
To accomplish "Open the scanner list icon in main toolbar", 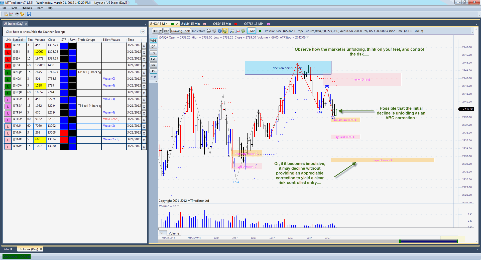I will click(x=6, y=14).
